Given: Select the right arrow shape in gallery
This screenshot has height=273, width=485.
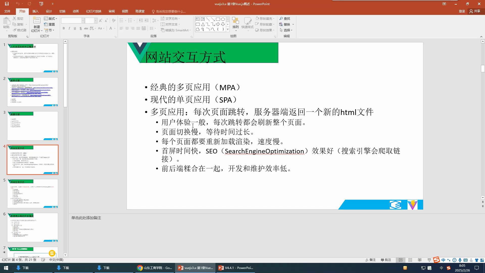Looking at the screenshot, I should tap(218, 24).
